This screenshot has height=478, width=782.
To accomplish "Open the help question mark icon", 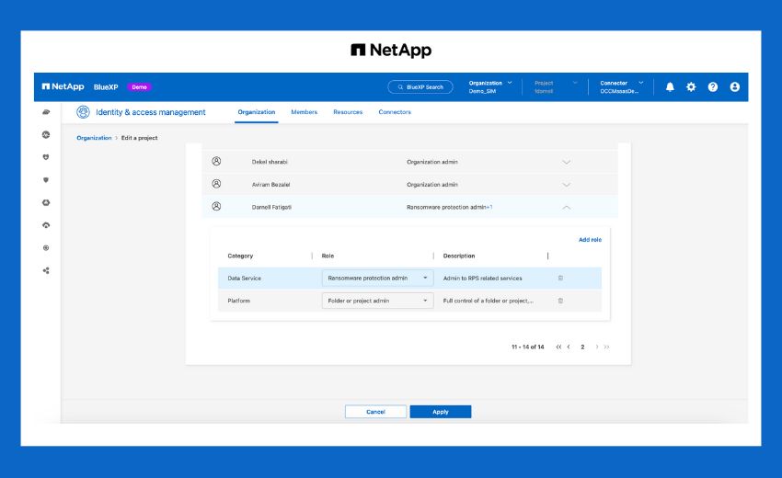I will click(x=713, y=86).
